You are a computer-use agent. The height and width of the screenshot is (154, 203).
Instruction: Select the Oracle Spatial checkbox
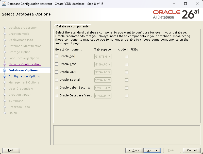[x=57, y=80]
